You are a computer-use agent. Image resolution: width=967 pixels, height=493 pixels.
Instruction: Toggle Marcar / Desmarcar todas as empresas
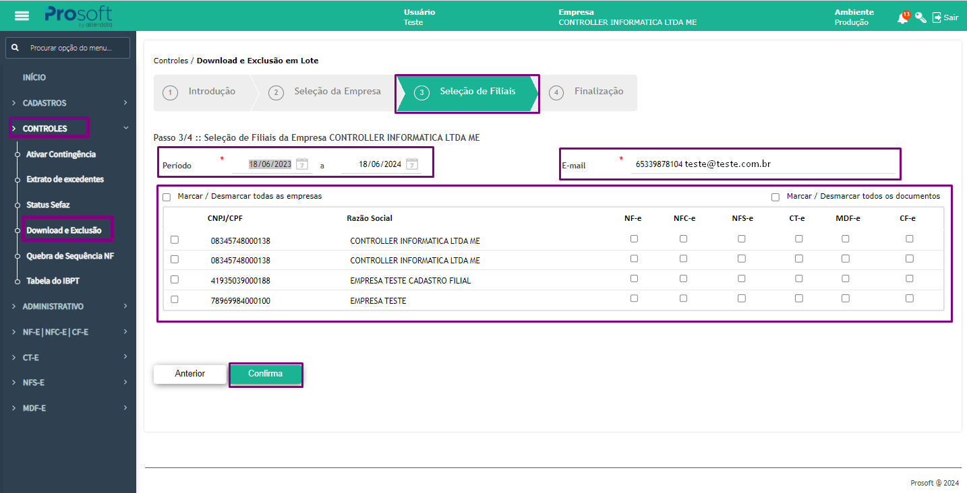point(167,197)
